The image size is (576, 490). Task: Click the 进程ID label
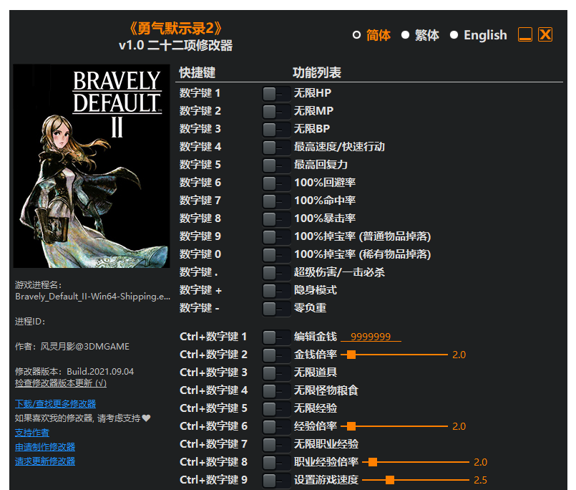30,322
